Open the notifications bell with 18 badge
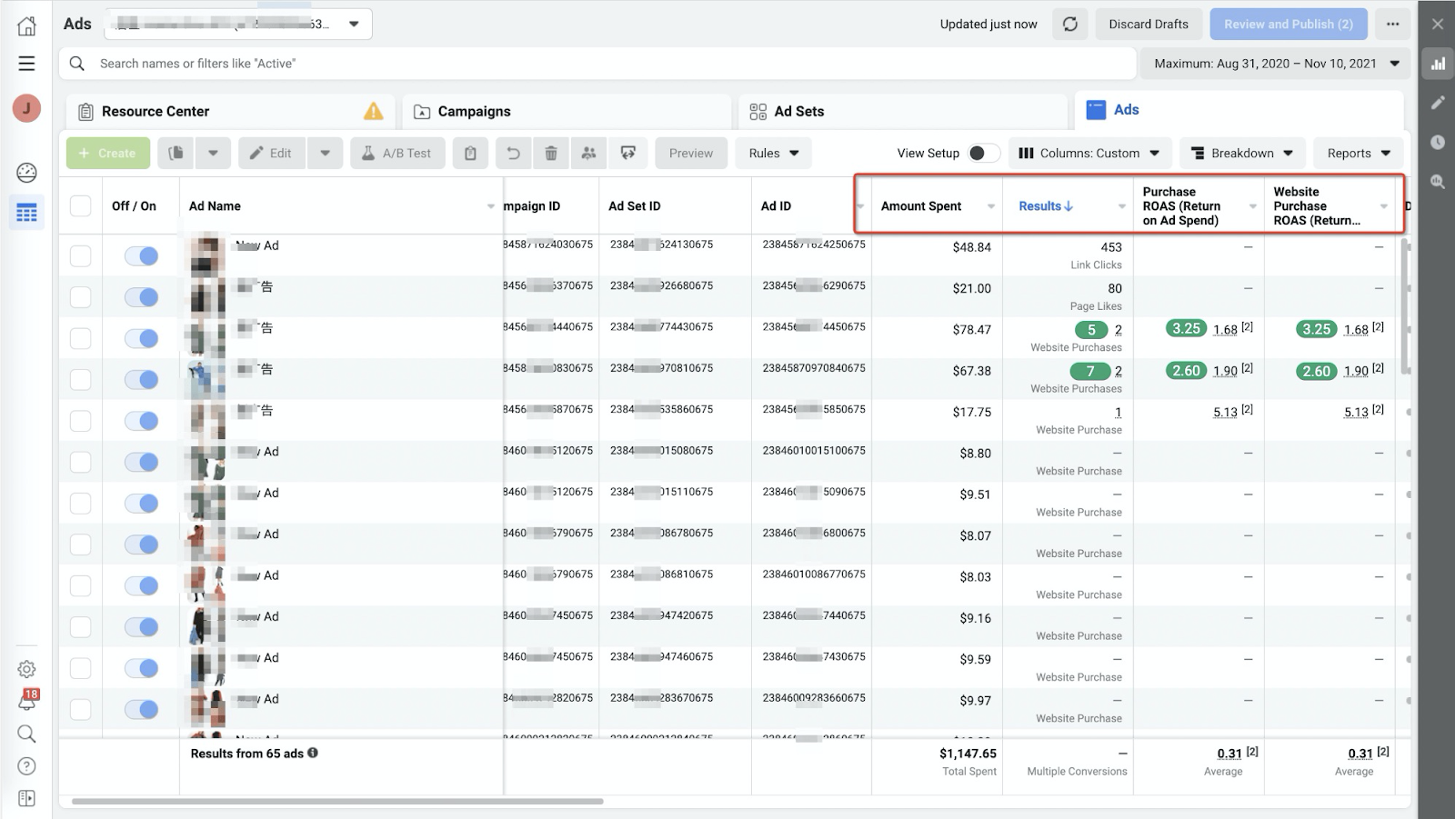Viewport: 1455px width, 819px height. (27, 701)
